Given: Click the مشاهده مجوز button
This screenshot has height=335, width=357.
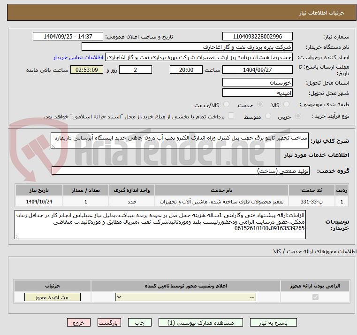Looking at the screenshot, I should click(53, 297).
